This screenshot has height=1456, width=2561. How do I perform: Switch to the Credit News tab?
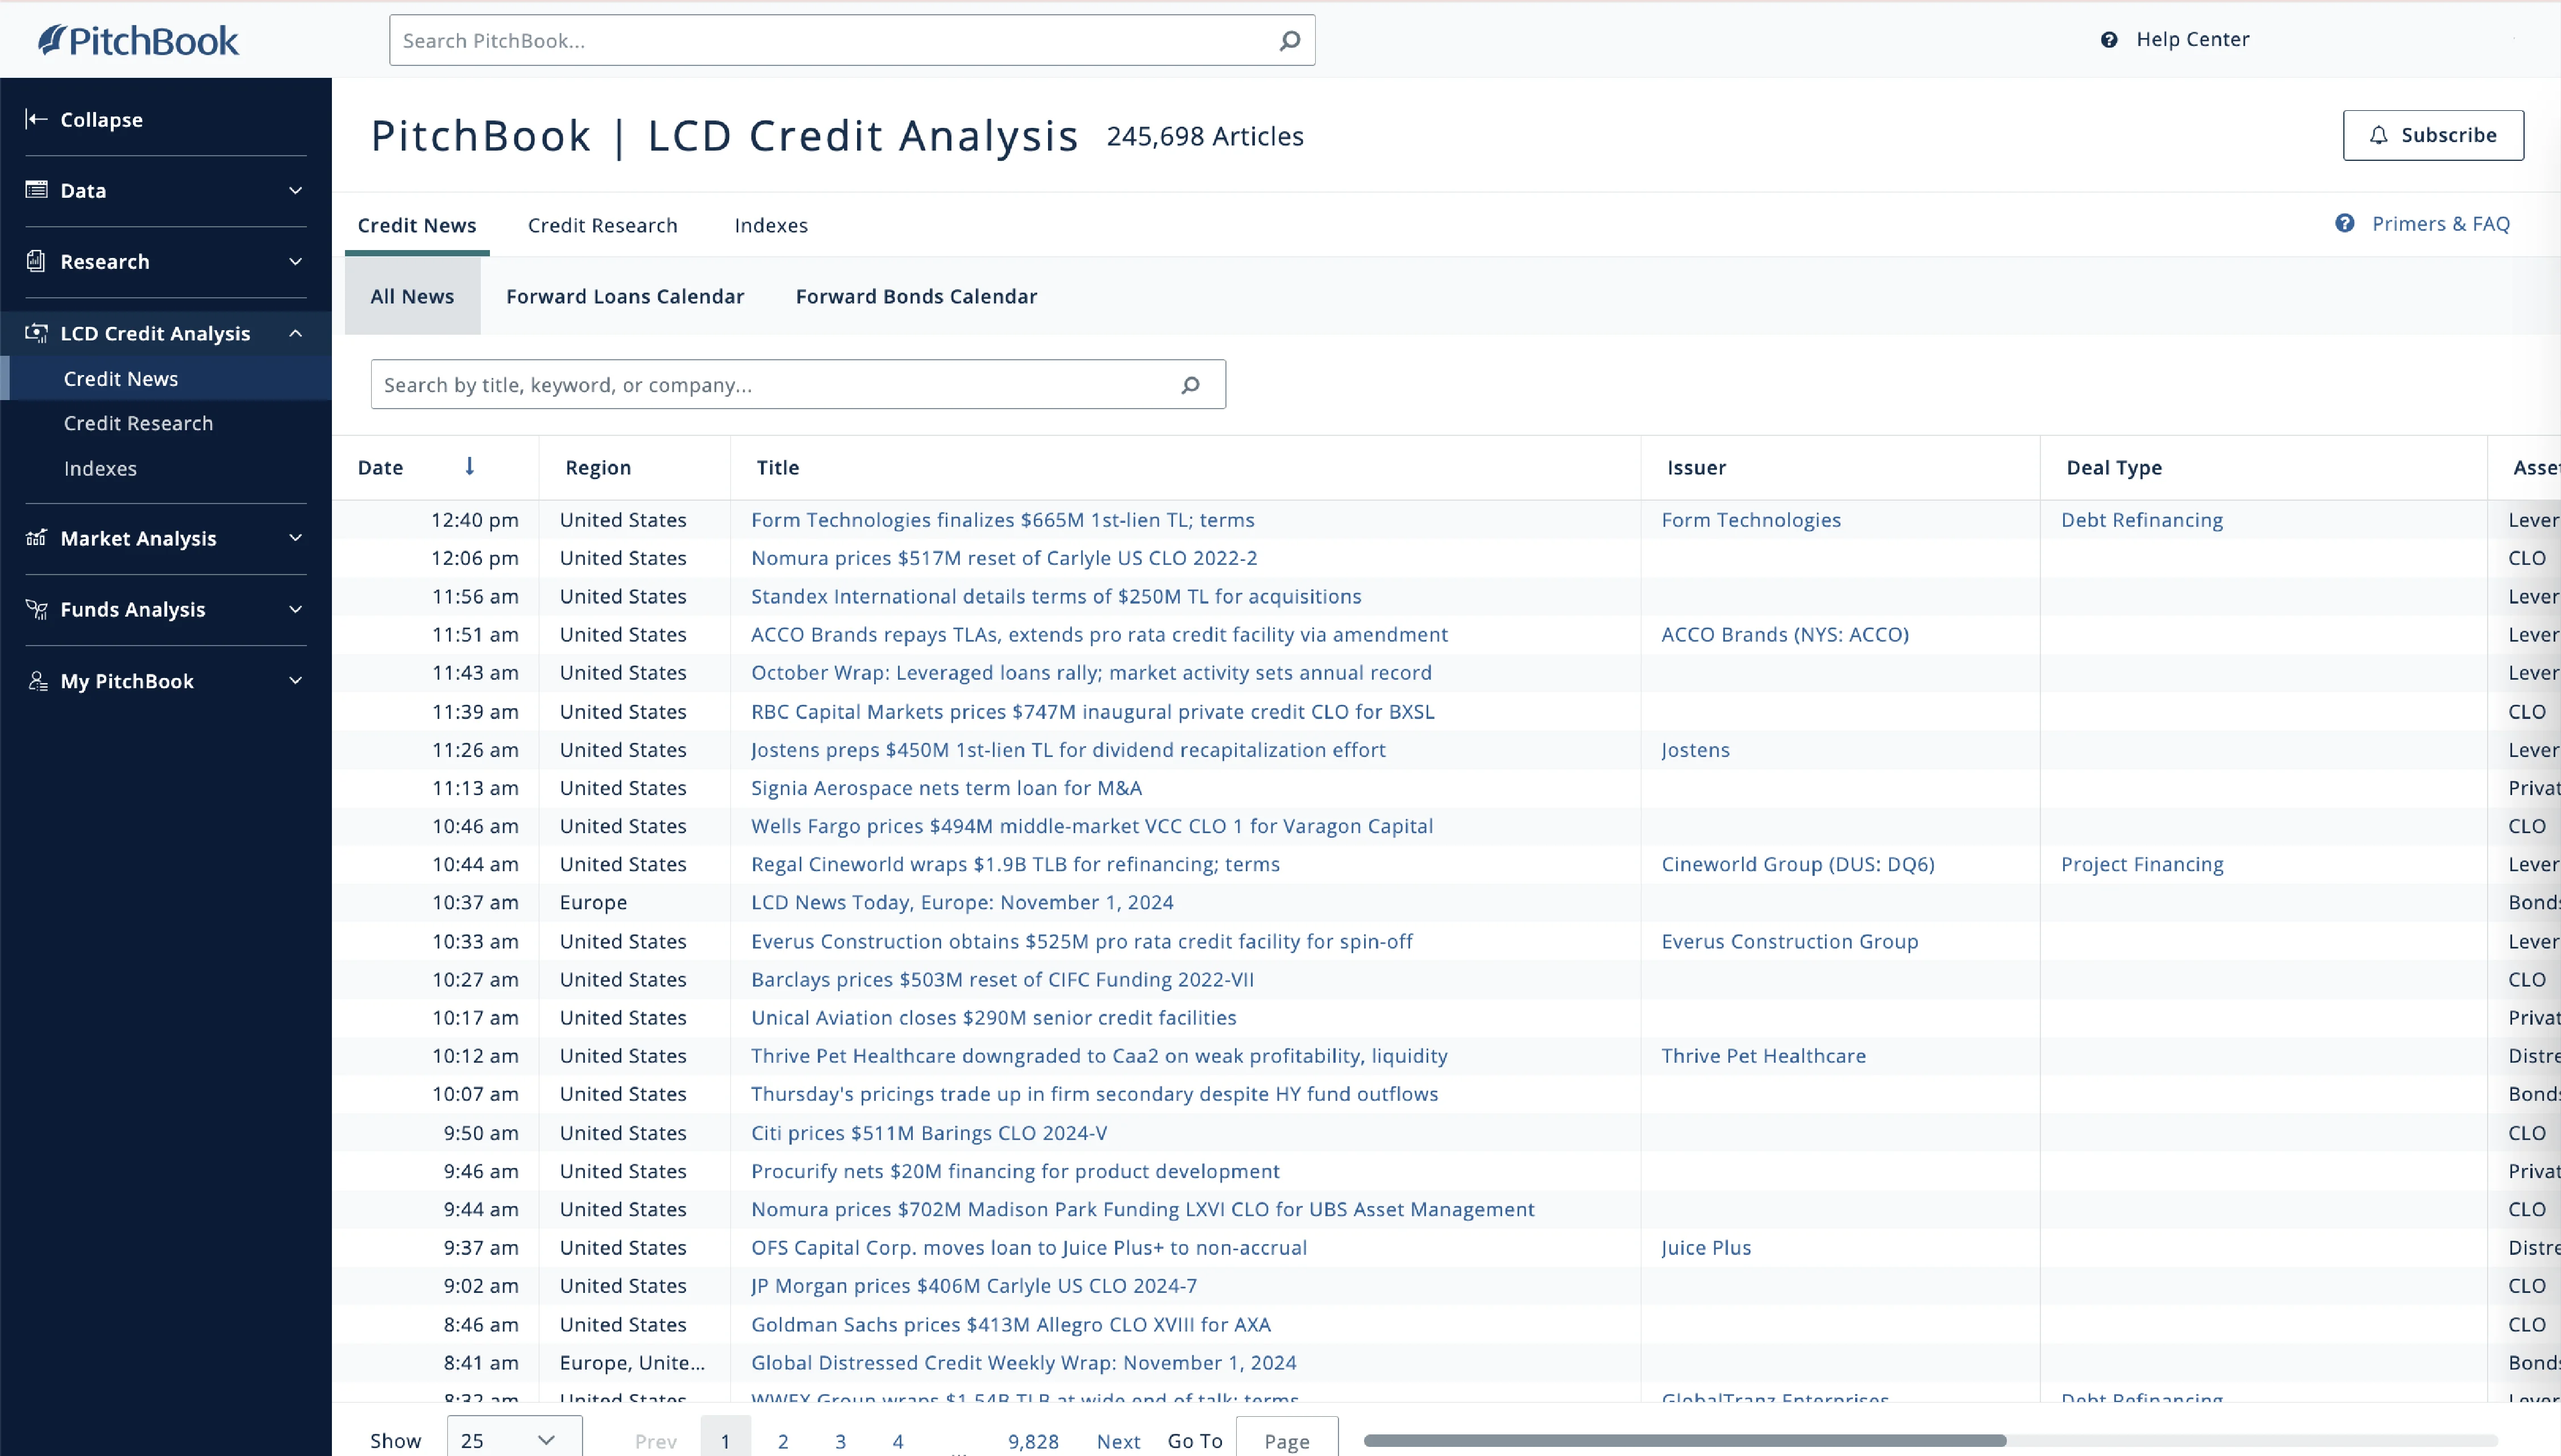point(417,225)
